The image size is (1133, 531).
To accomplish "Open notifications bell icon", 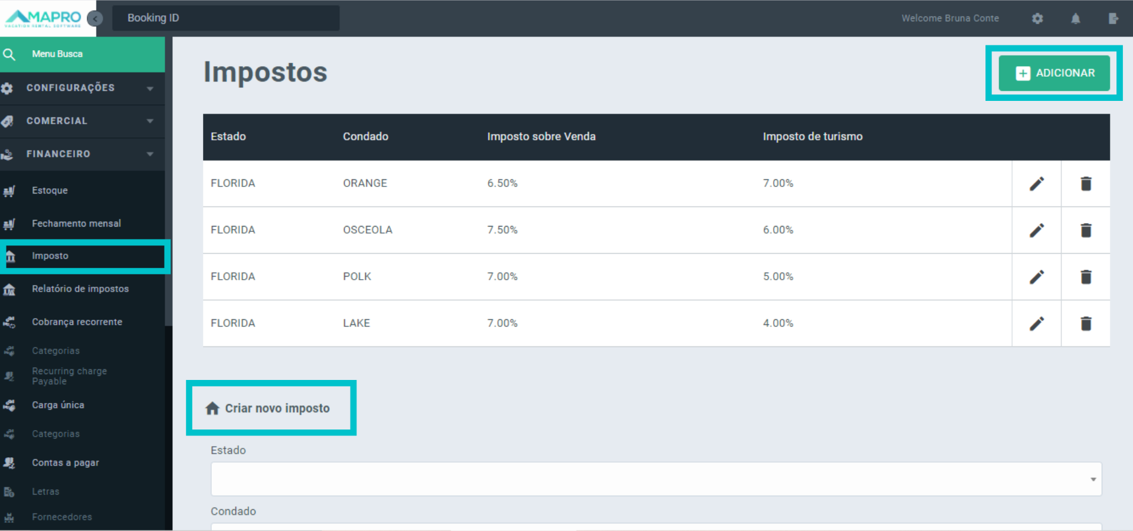I will 1075,18.
